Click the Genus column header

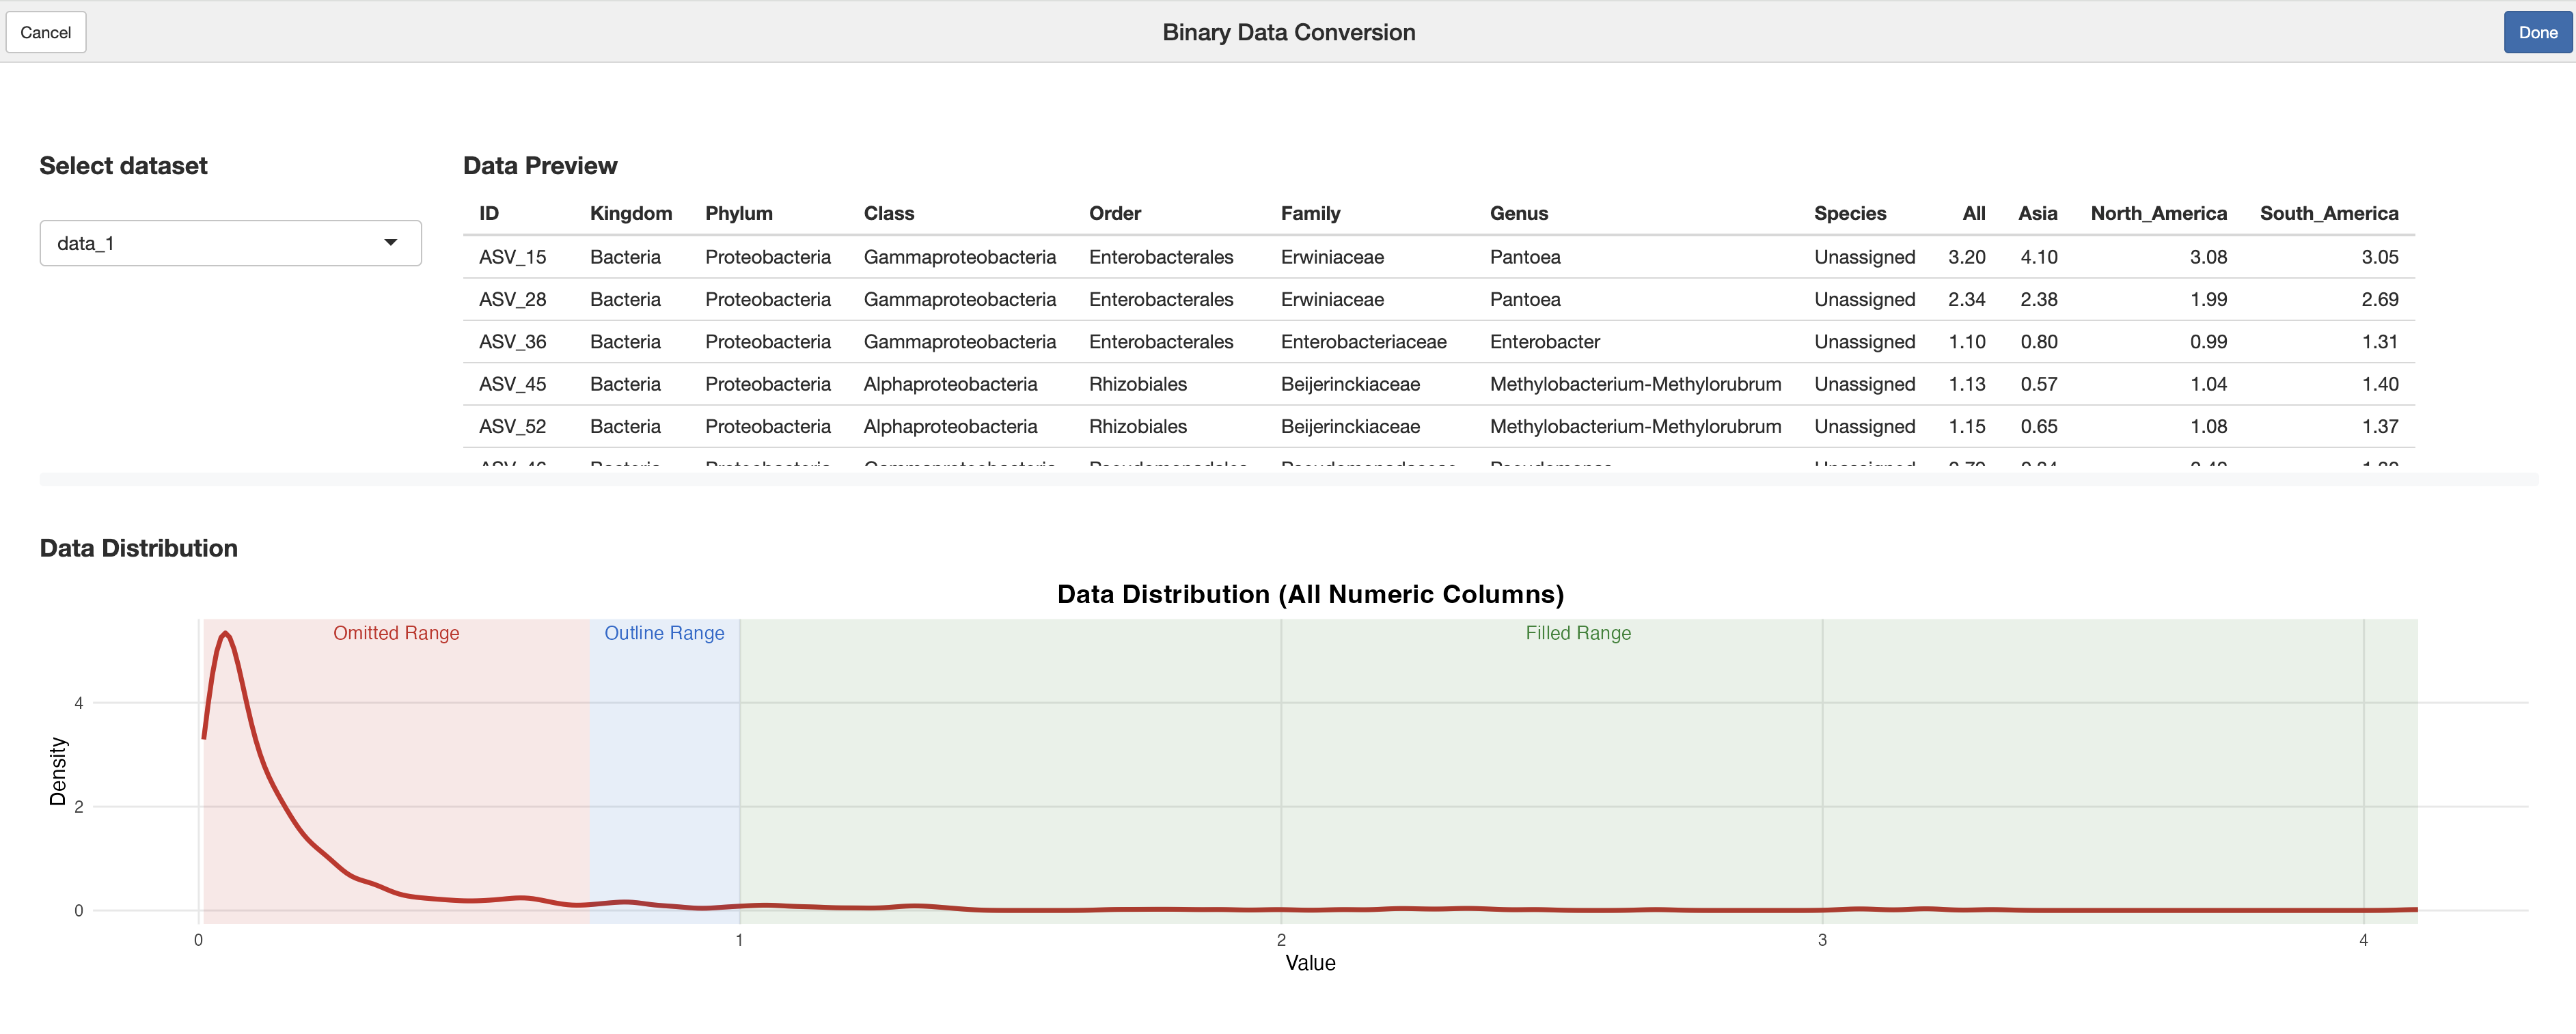click(x=1518, y=213)
